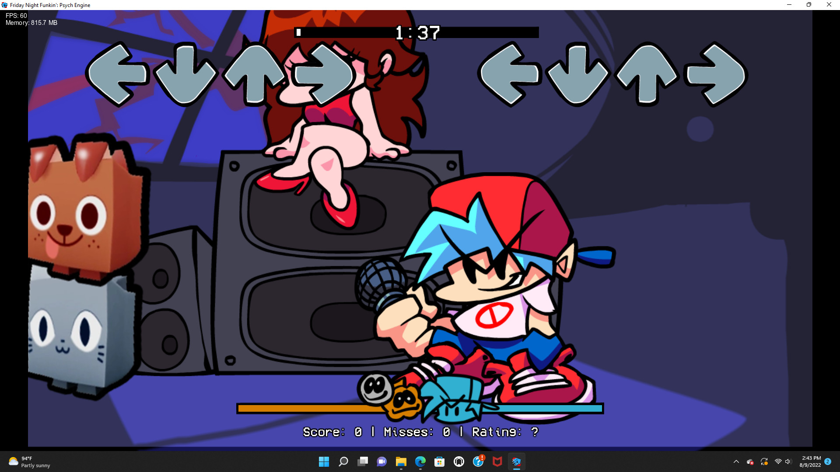This screenshot has width=840, height=472.
Task: Show hidden system tray icons
Action: pos(736,462)
